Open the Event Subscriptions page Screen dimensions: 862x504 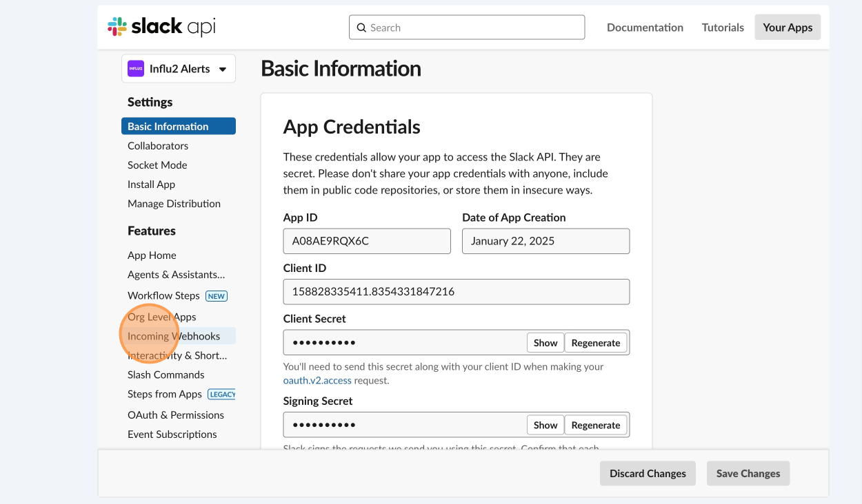(x=172, y=434)
